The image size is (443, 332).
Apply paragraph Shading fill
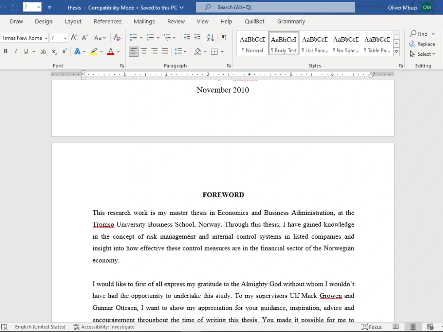(x=198, y=51)
